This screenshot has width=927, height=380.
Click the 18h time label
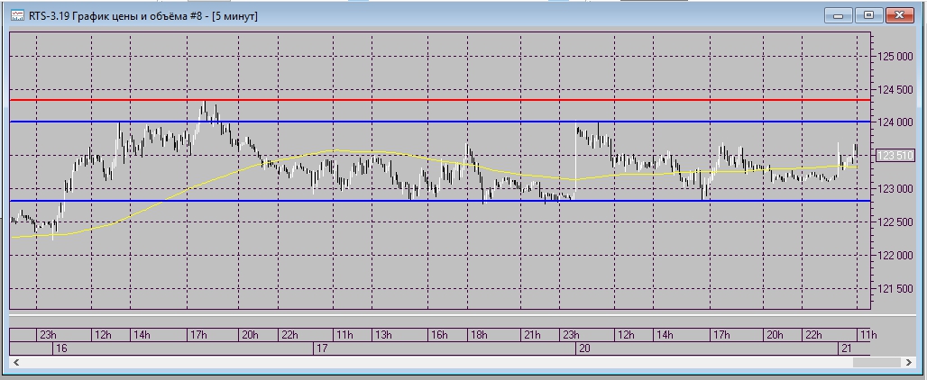479,335
